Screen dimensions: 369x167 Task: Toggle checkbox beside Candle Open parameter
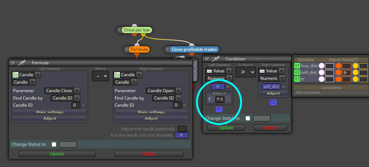click(185, 91)
